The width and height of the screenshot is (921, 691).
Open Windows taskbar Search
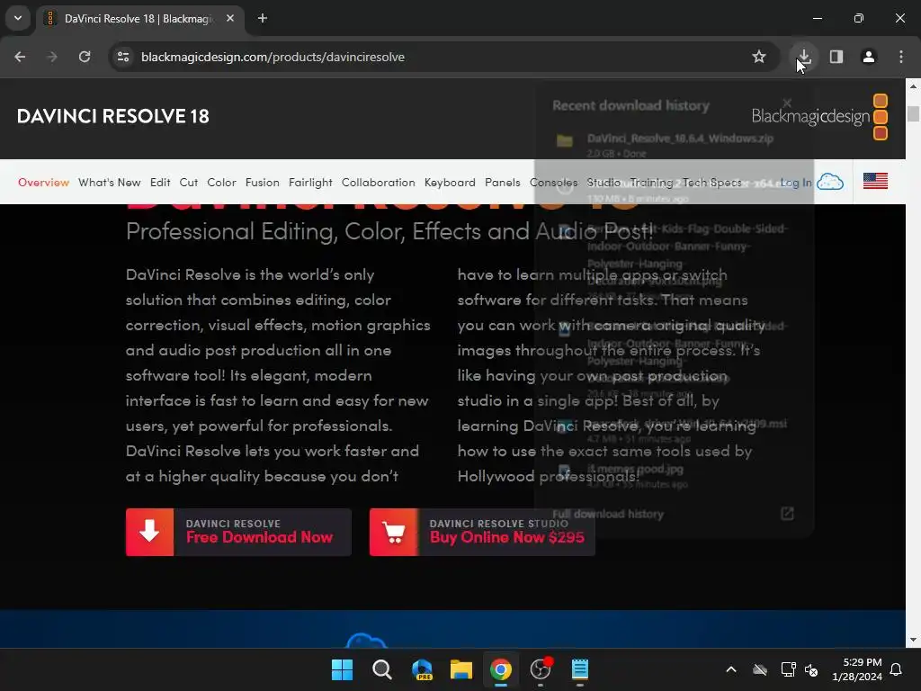click(x=381, y=669)
